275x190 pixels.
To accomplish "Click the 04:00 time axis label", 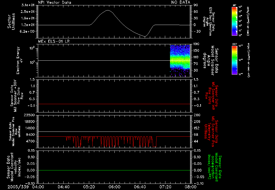I will pyautogui.click(x=38, y=187).
